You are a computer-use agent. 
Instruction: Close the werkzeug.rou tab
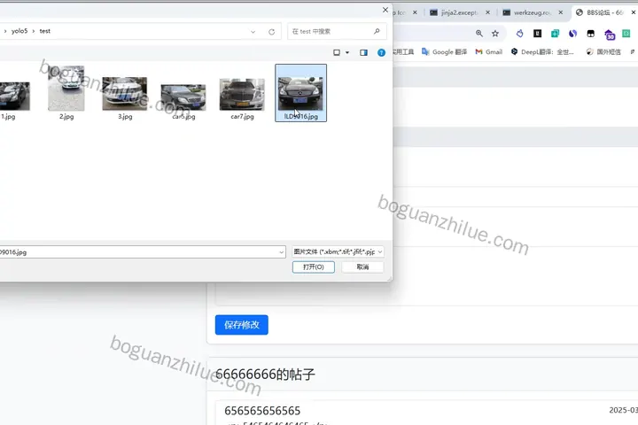click(x=561, y=12)
